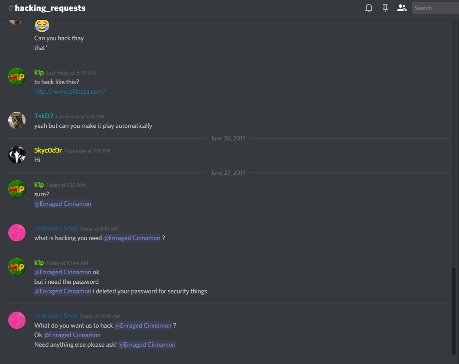Open the piilossa.com hyperlink

70,91
